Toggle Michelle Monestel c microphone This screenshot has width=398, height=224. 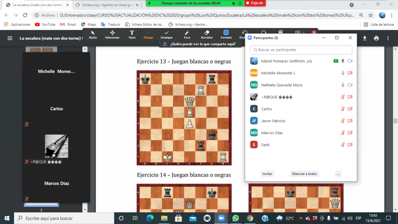(x=343, y=73)
